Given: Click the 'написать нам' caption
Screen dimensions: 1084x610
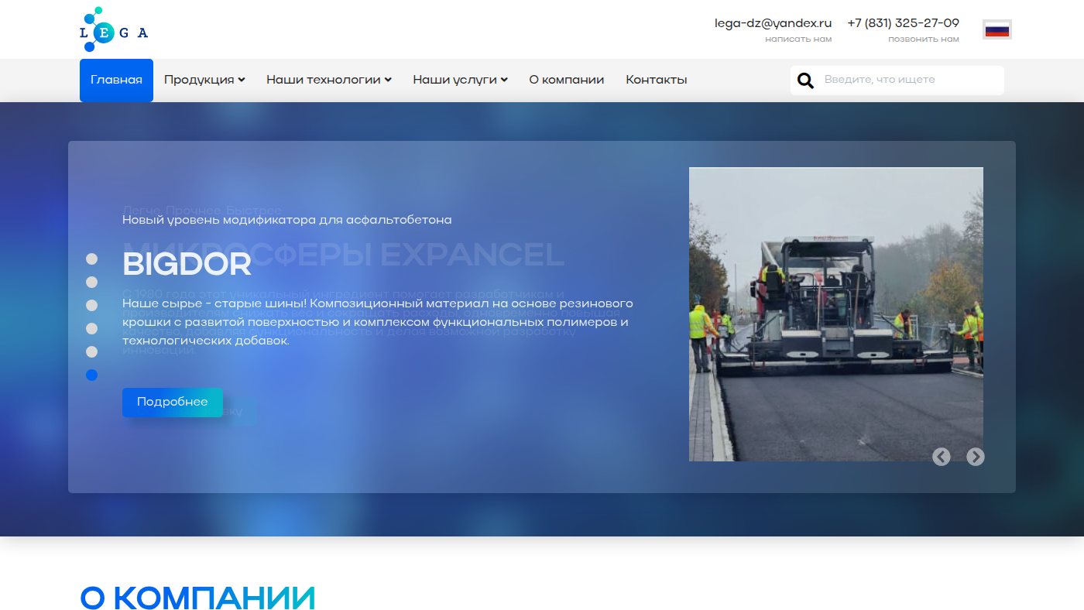Looking at the screenshot, I should pos(798,39).
